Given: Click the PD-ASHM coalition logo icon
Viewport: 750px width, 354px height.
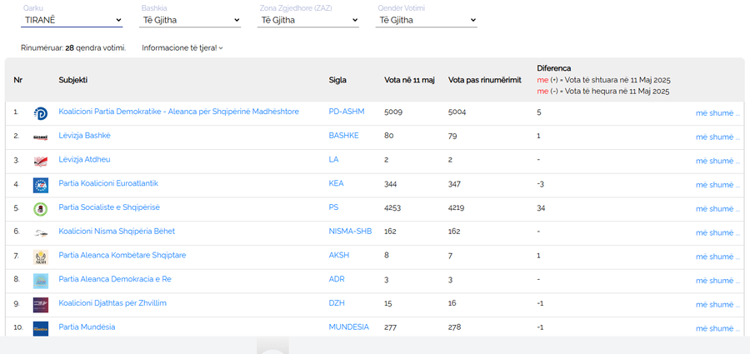Looking at the screenshot, I should click(x=41, y=113).
